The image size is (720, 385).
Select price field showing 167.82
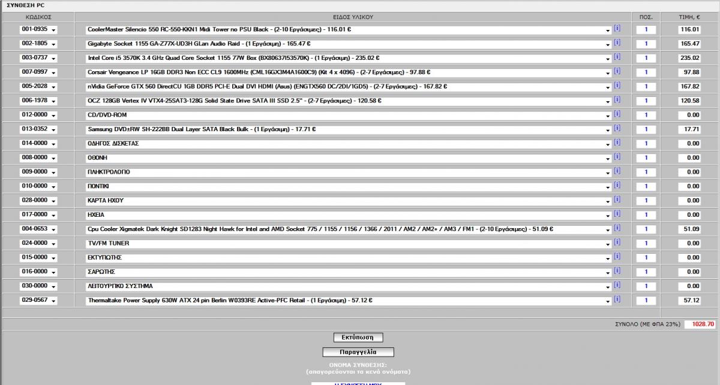pos(689,87)
